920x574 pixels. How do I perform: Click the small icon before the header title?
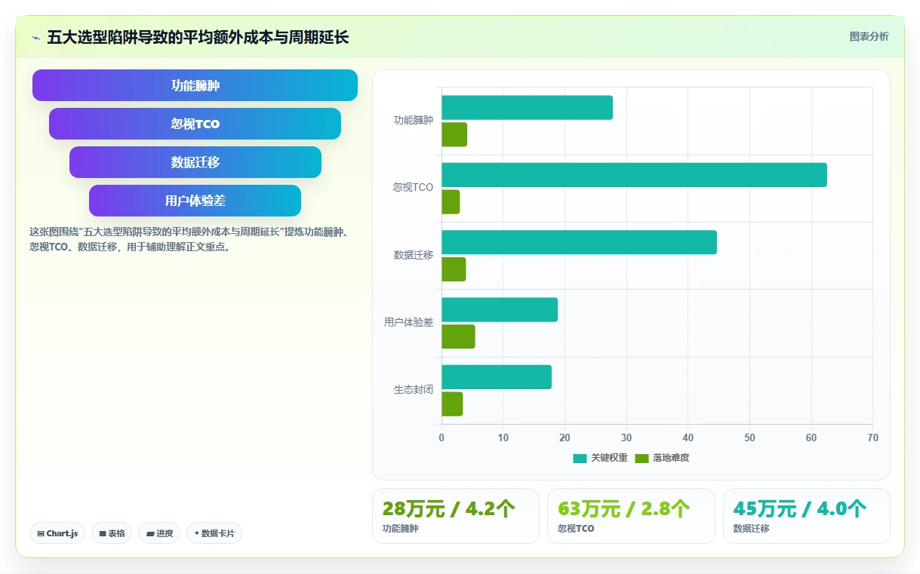pos(35,37)
